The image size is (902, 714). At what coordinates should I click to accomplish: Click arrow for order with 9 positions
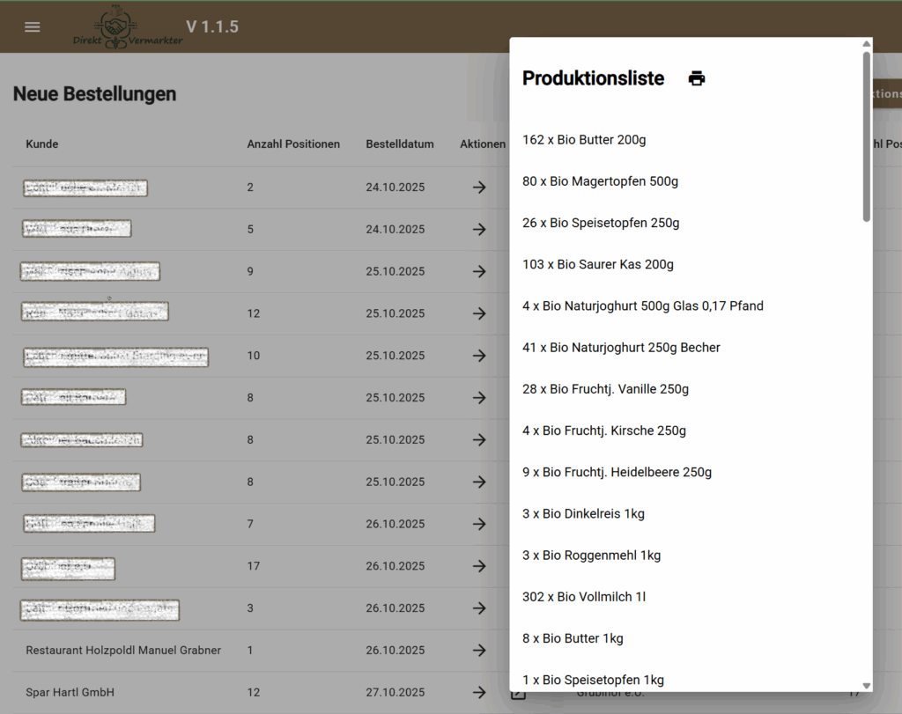coord(479,271)
